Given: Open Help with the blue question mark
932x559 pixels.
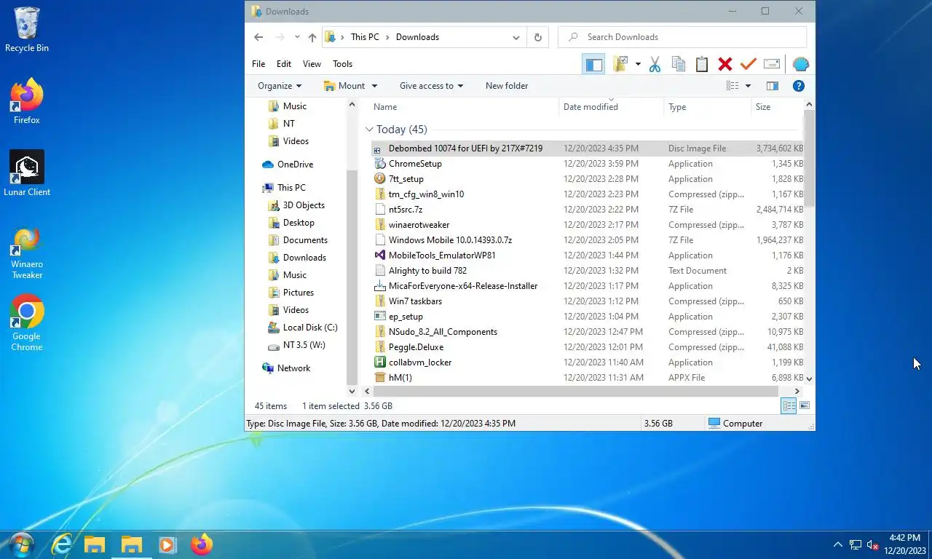Looking at the screenshot, I should (x=799, y=86).
